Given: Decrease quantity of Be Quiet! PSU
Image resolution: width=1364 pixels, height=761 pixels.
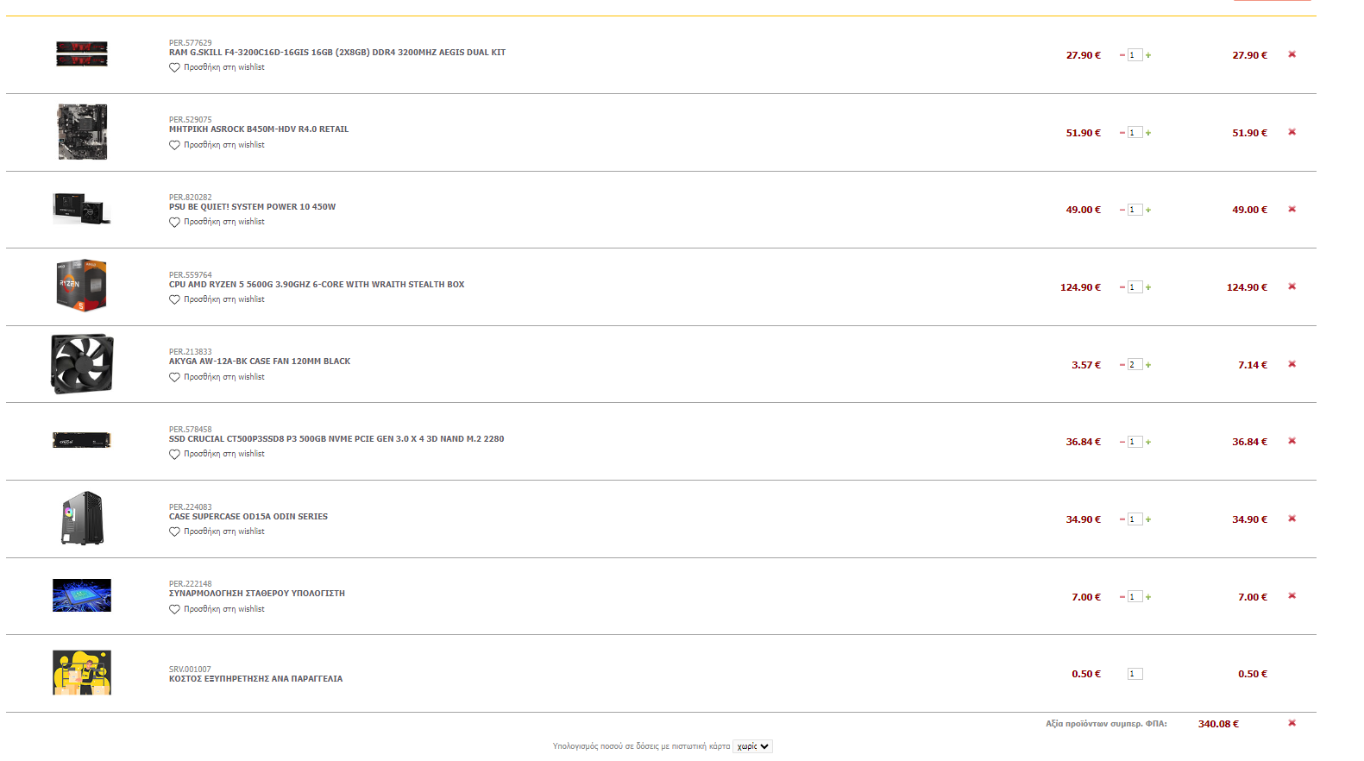Looking at the screenshot, I should click(x=1122, y=210).
